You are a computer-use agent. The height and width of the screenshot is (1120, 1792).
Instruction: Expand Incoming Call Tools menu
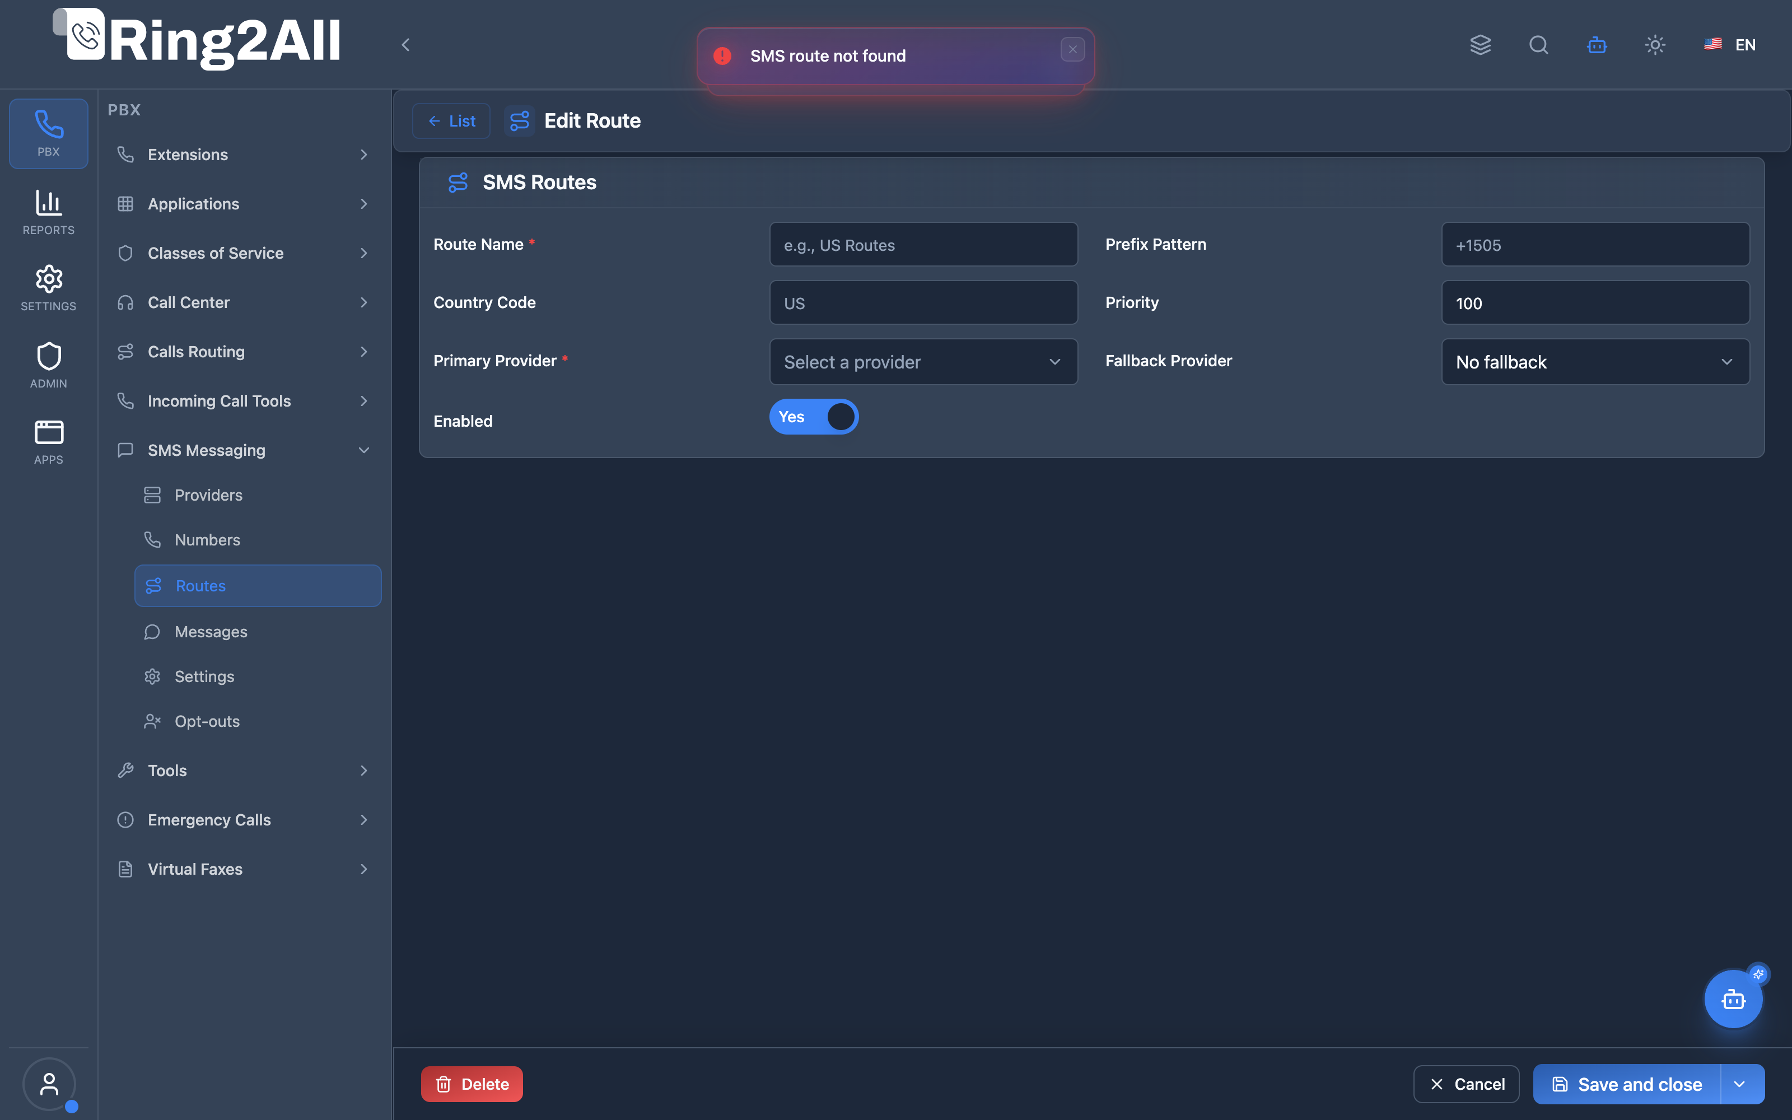(x=244, y=401)
